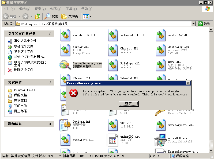Collapse the 文件和文件夹任务 panel
The width and height of the screenshot is (214, 159).
tap(50, 33)
